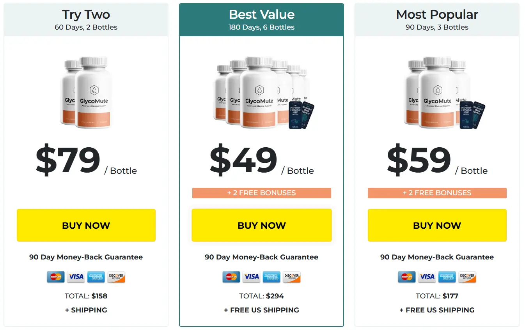Click the 90 Day Money-Back Guarantee text in Try Two

pos(86,257)
